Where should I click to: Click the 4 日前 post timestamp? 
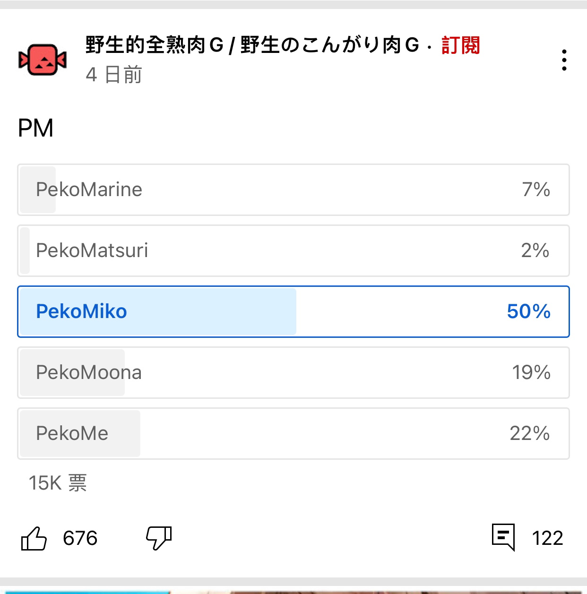click(114, 75)
